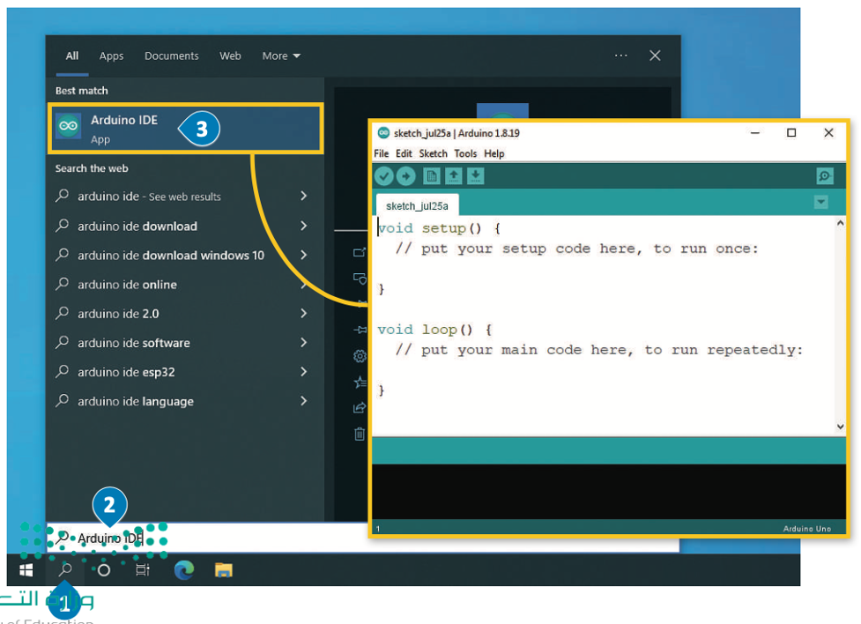Switch to the Documents search tab
The height and width of the screenshot is (624, 861).
point(171,56)
